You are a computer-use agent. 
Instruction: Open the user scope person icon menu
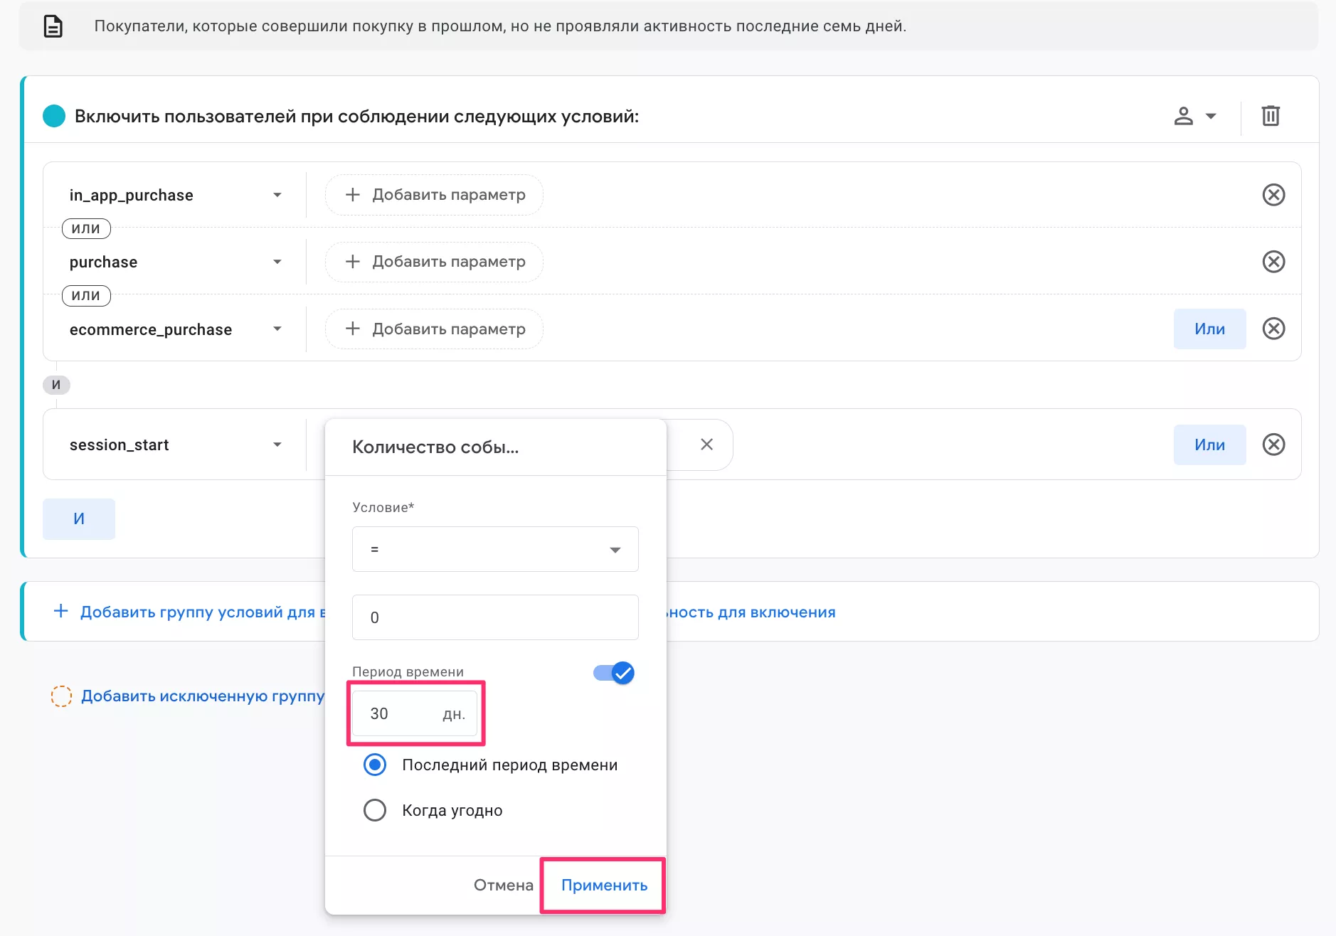(1194, 116)
